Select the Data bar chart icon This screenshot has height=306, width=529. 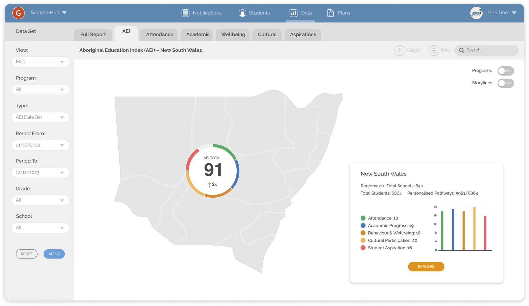[293, 13]
